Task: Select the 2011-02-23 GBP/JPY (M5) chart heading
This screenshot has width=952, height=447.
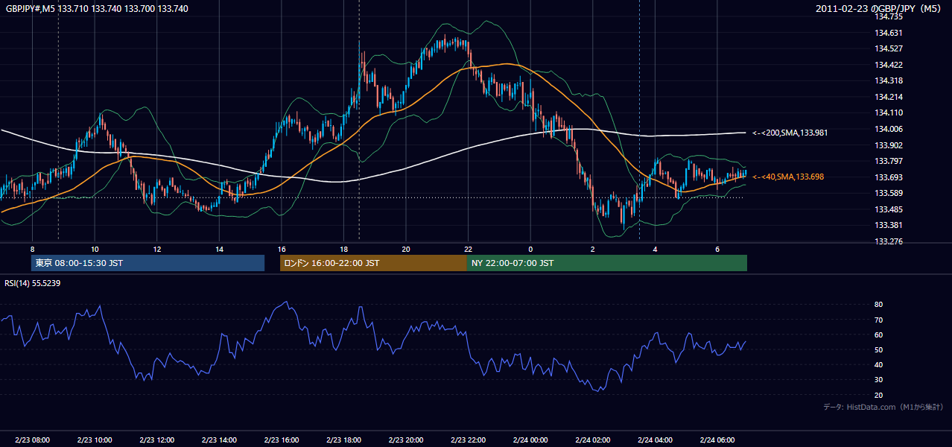Action: [880, 9]
